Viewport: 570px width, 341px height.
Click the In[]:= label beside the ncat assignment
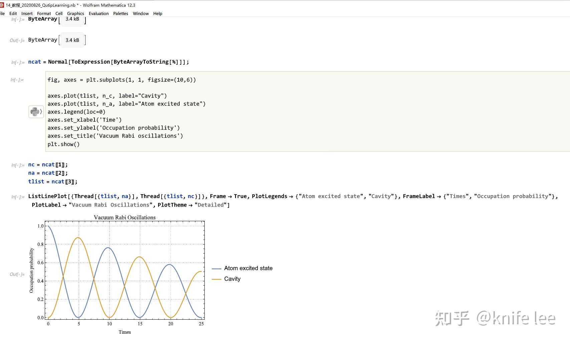click(17, 62)
